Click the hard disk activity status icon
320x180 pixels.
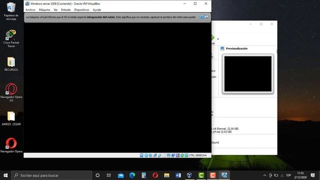tap(141, 155)
